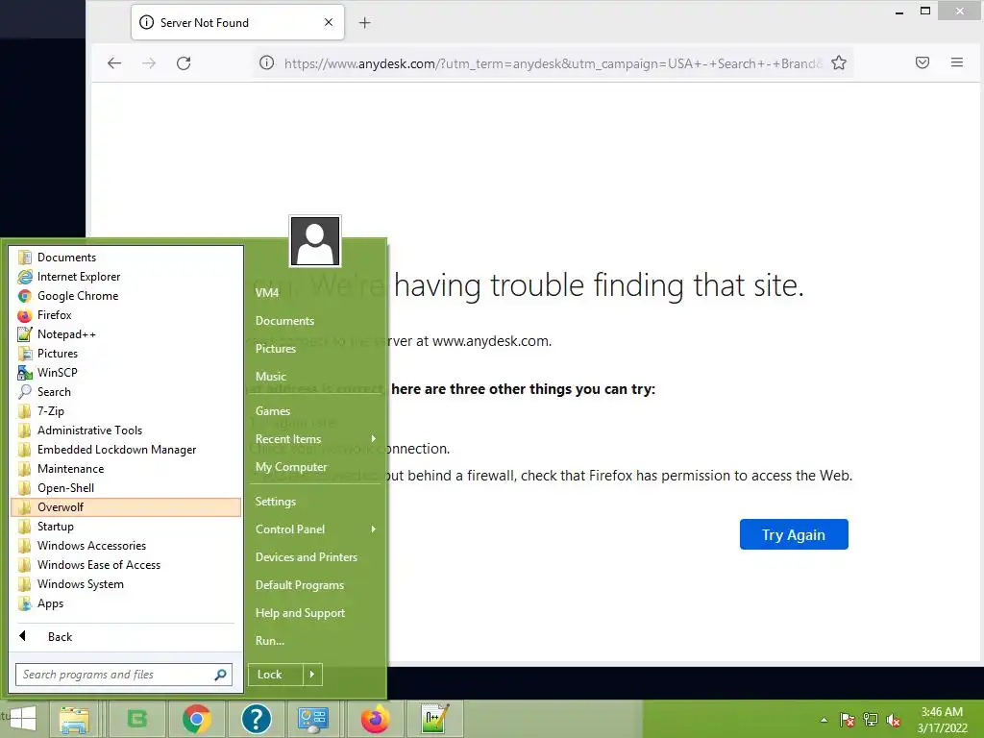The height and width of the screenshot is (738, 984).
Task: Expand Recent Items submenu
Action: (315, 439)
